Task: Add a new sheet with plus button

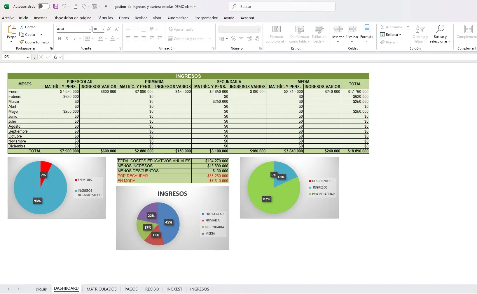Action: 227,289
